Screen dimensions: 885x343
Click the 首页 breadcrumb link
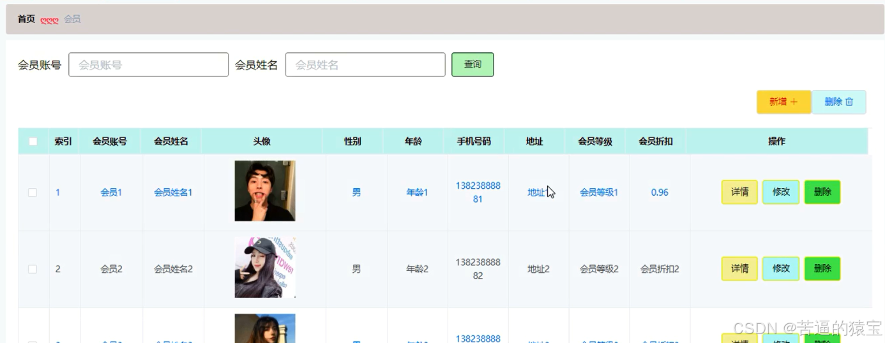click(26, 19)
